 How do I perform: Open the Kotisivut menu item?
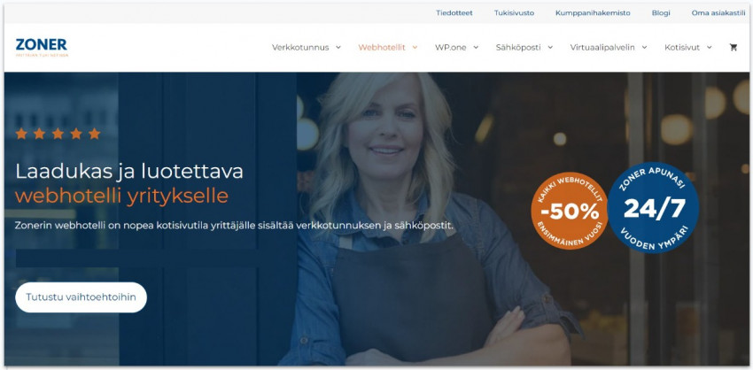682,48
